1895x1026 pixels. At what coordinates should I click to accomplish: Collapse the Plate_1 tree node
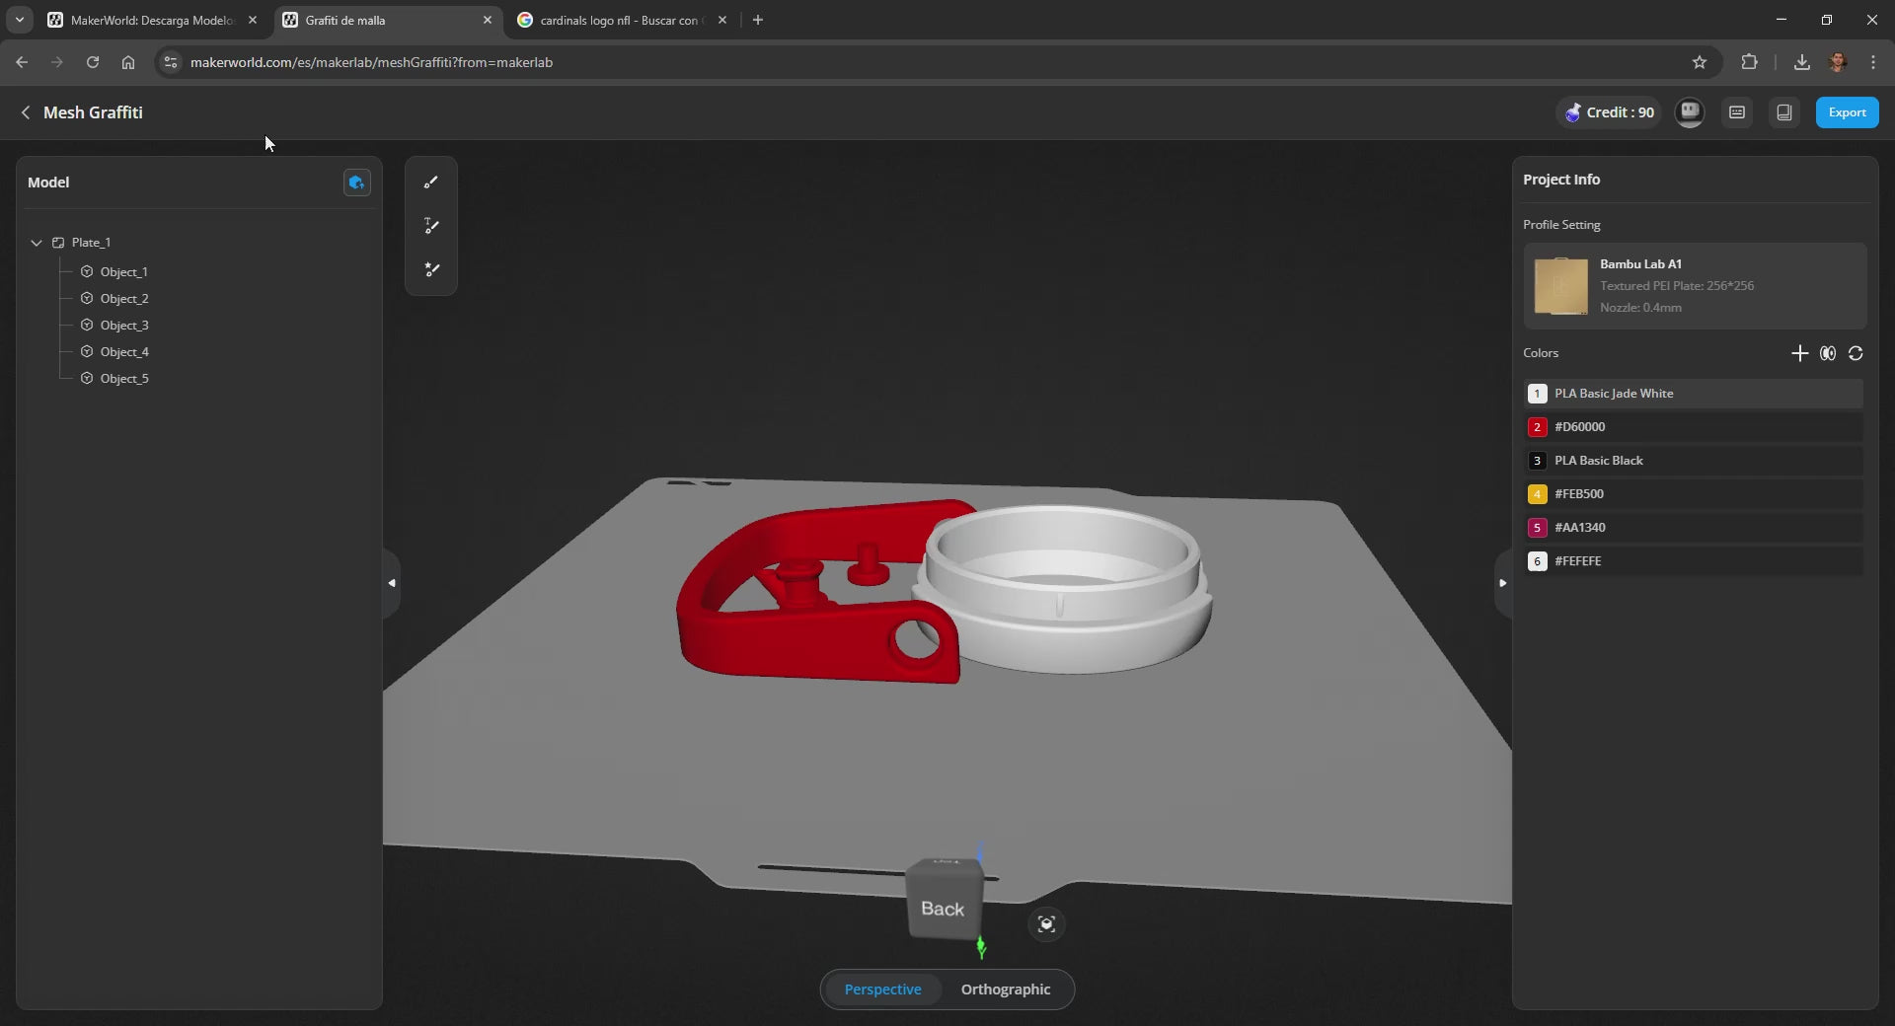(37, 243)
